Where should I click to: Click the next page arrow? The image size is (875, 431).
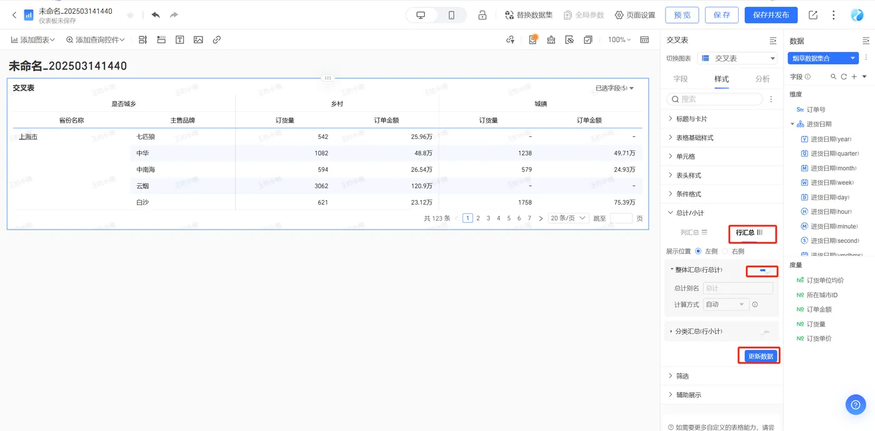click(x=541, y=218)
